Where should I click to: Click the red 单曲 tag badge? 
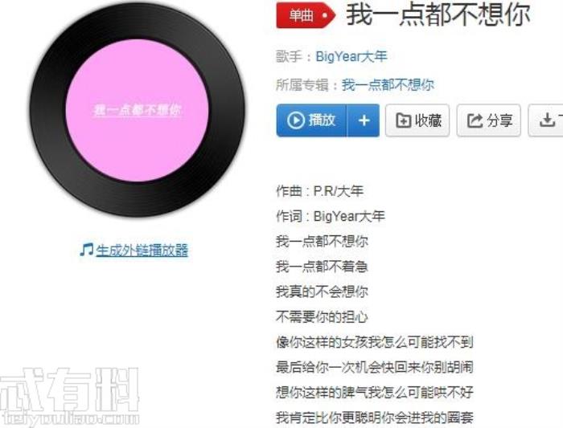pos(306,15)
